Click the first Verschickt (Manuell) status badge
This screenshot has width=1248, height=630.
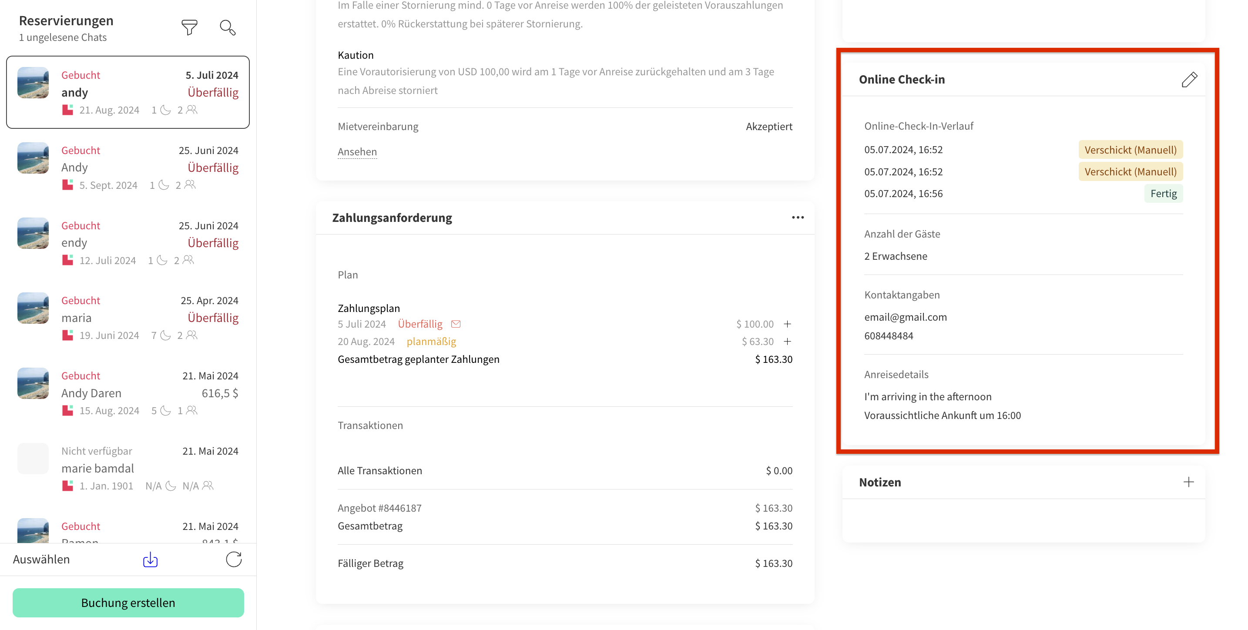pos(1130,150)
